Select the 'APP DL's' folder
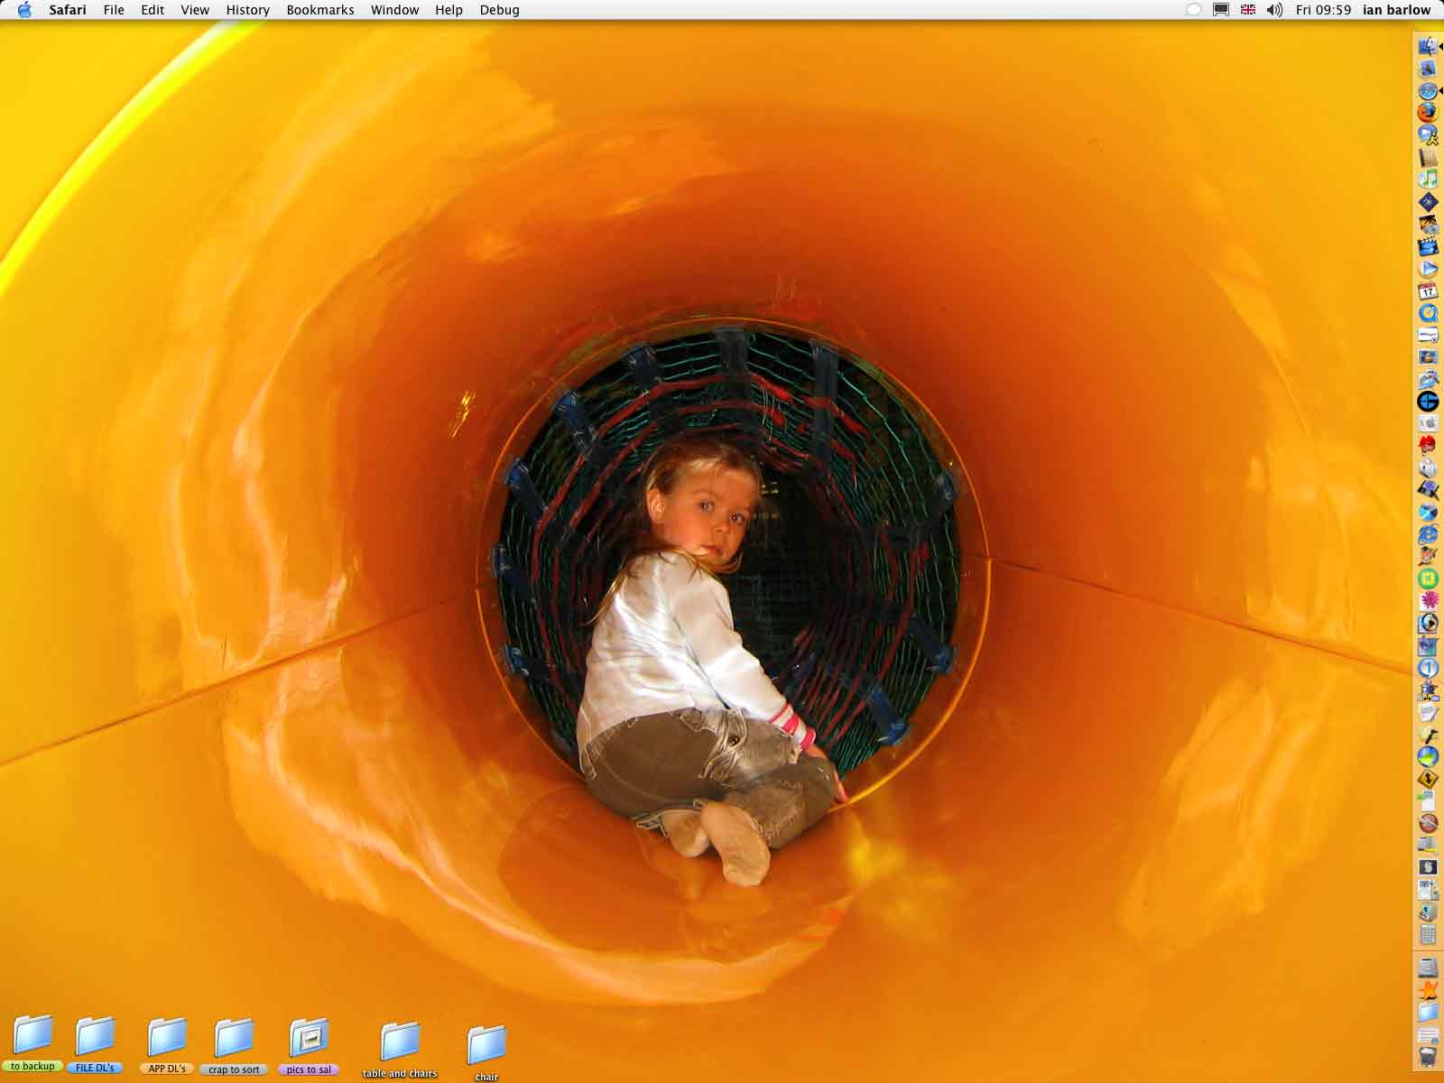The width and height of the screenshot is (1444, 1083). click(167, 1046)
